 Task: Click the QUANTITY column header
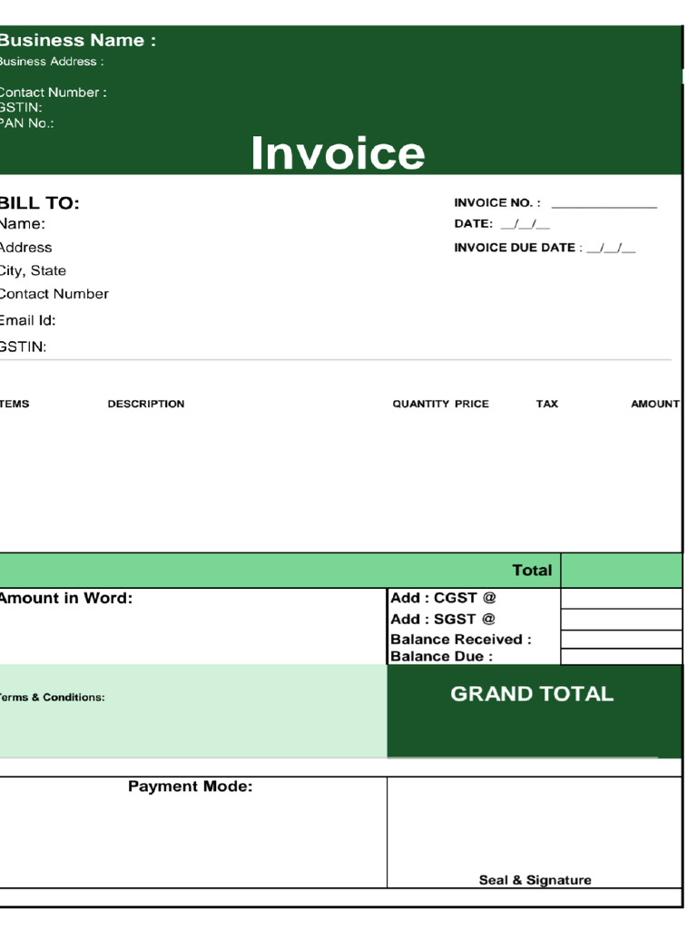point(421,404)
